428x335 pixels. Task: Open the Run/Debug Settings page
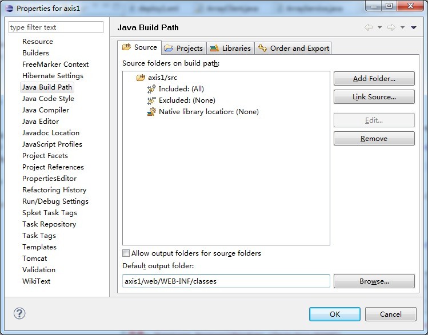point(55,201)
